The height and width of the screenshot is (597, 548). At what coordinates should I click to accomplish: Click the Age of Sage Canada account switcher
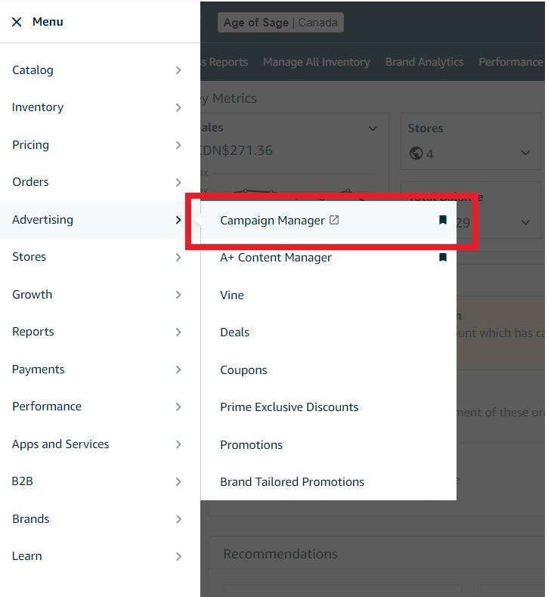coord(280,23)
